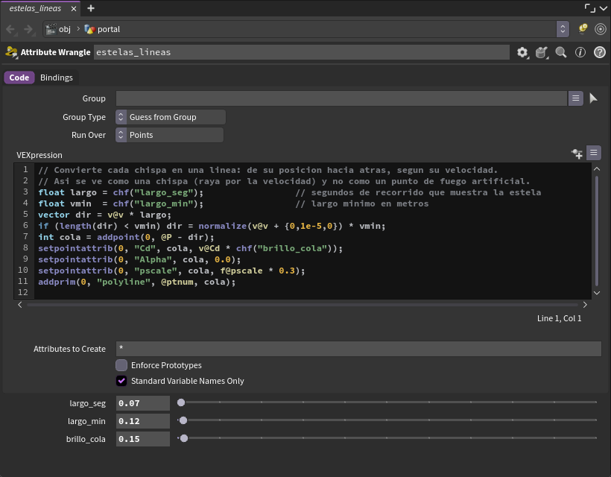Open the Run Over dropdown
The image size is (611, 477).
tap(169, 135)
